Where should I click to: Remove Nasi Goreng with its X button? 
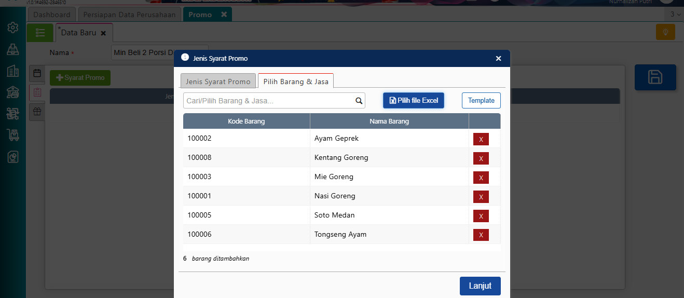(x=481, y=197)
